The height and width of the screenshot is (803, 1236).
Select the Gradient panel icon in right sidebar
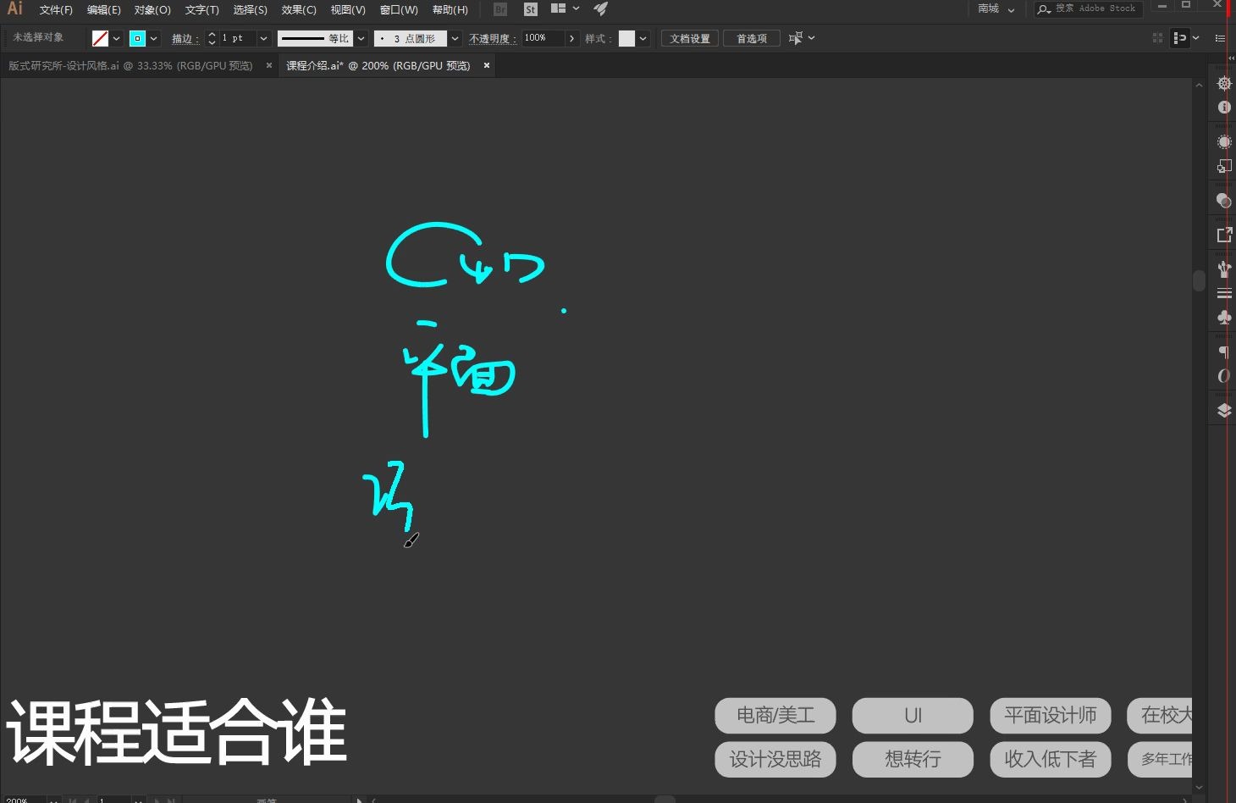[1223, 141]
